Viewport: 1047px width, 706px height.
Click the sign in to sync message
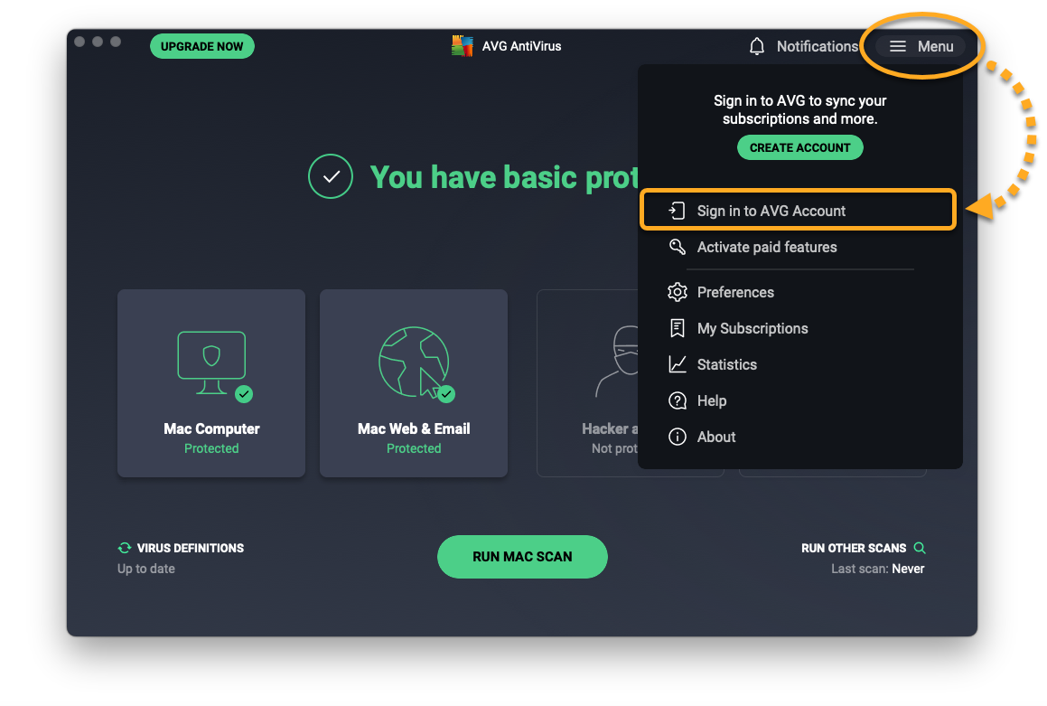pyautogui.click(x=800, y=109)
